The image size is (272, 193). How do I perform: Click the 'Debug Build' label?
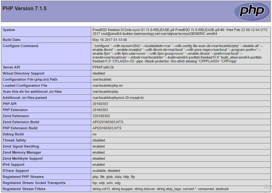(x=13, y=134)
